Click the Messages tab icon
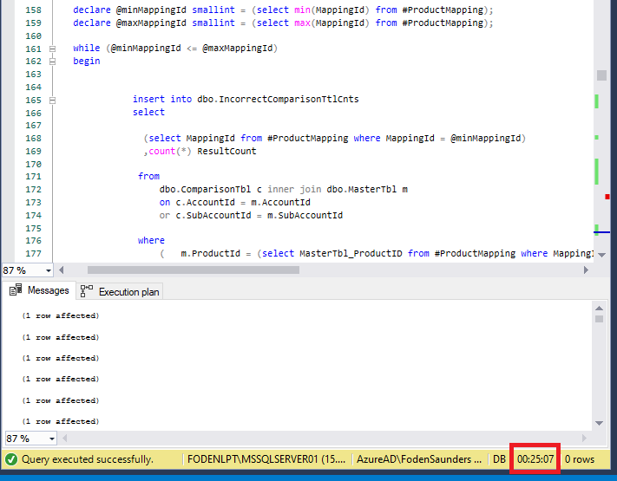This screenshot has width=617, height=481. point(16,291)
